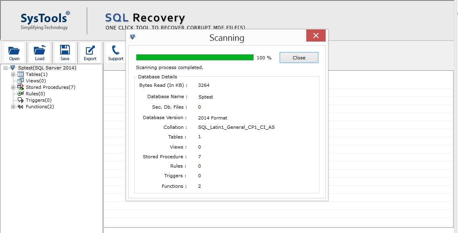Click the Sptest database root icon
This screenshot has width=458, height=233.
tap(13, 68)
